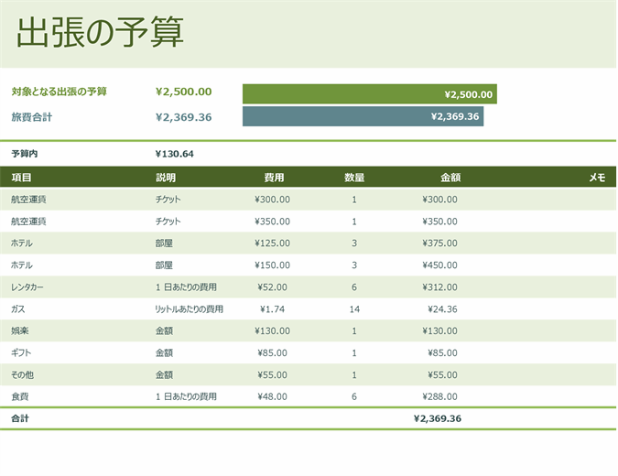Image resolution: width=618 pixels, height=476 pixels.
Task: Select the blue ¥2,369.36 travel expense bar
Action: 363,116
